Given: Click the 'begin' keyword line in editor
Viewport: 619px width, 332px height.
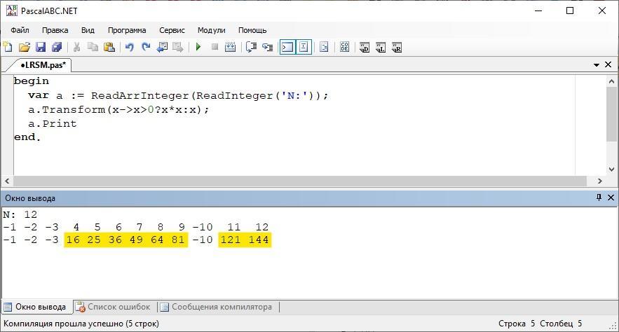Looking at the screenshot, I should (x=32, y=81).
